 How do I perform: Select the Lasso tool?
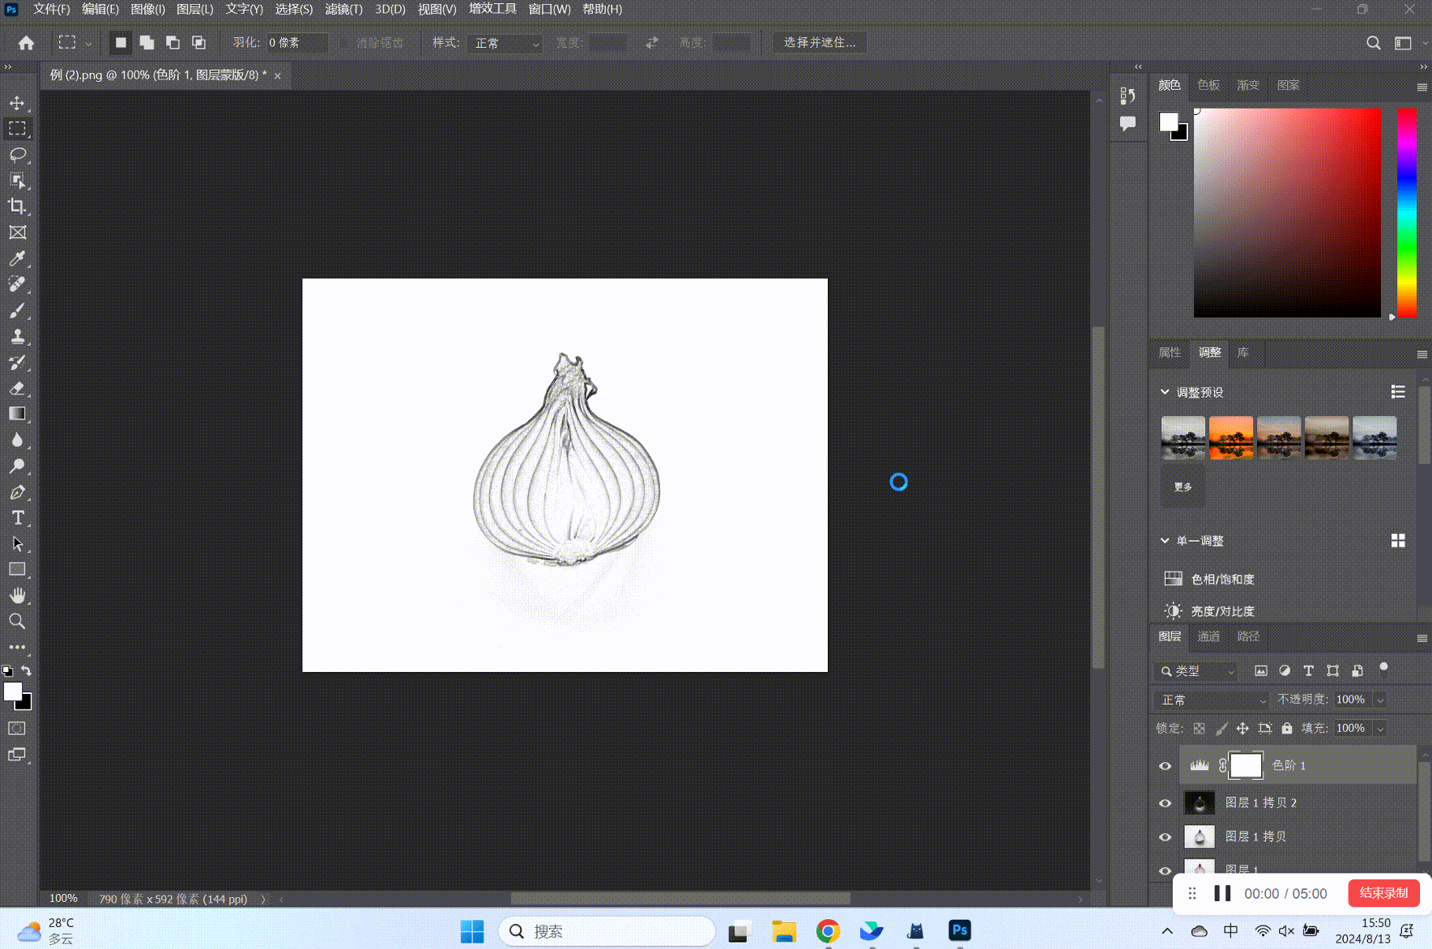pyautogui.click(x=17, y=155)
